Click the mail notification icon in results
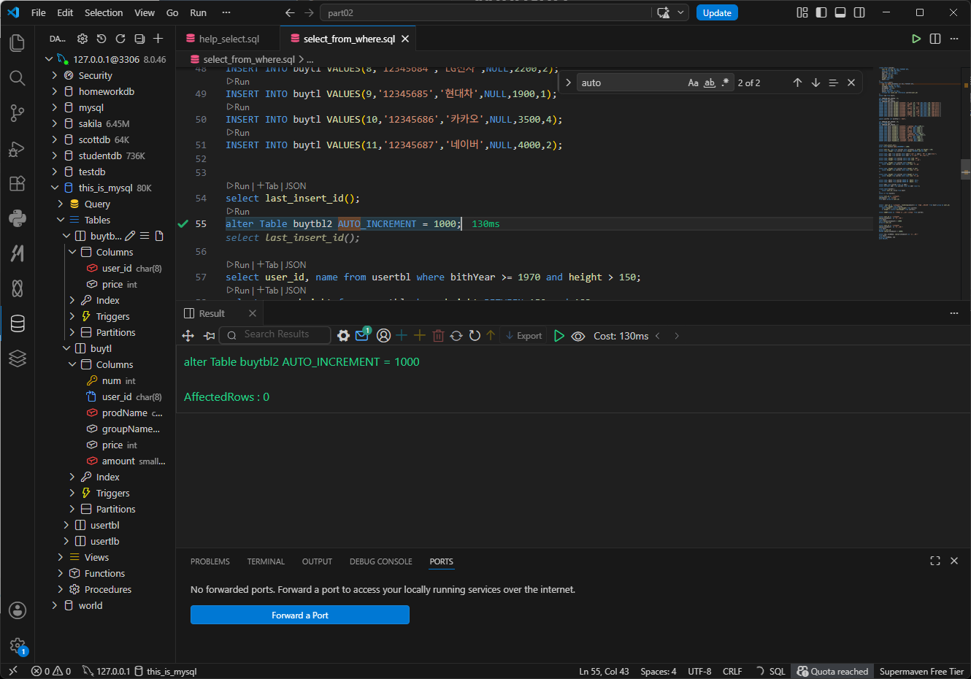Viewport: 971px width, 679px height. (362, 335)
